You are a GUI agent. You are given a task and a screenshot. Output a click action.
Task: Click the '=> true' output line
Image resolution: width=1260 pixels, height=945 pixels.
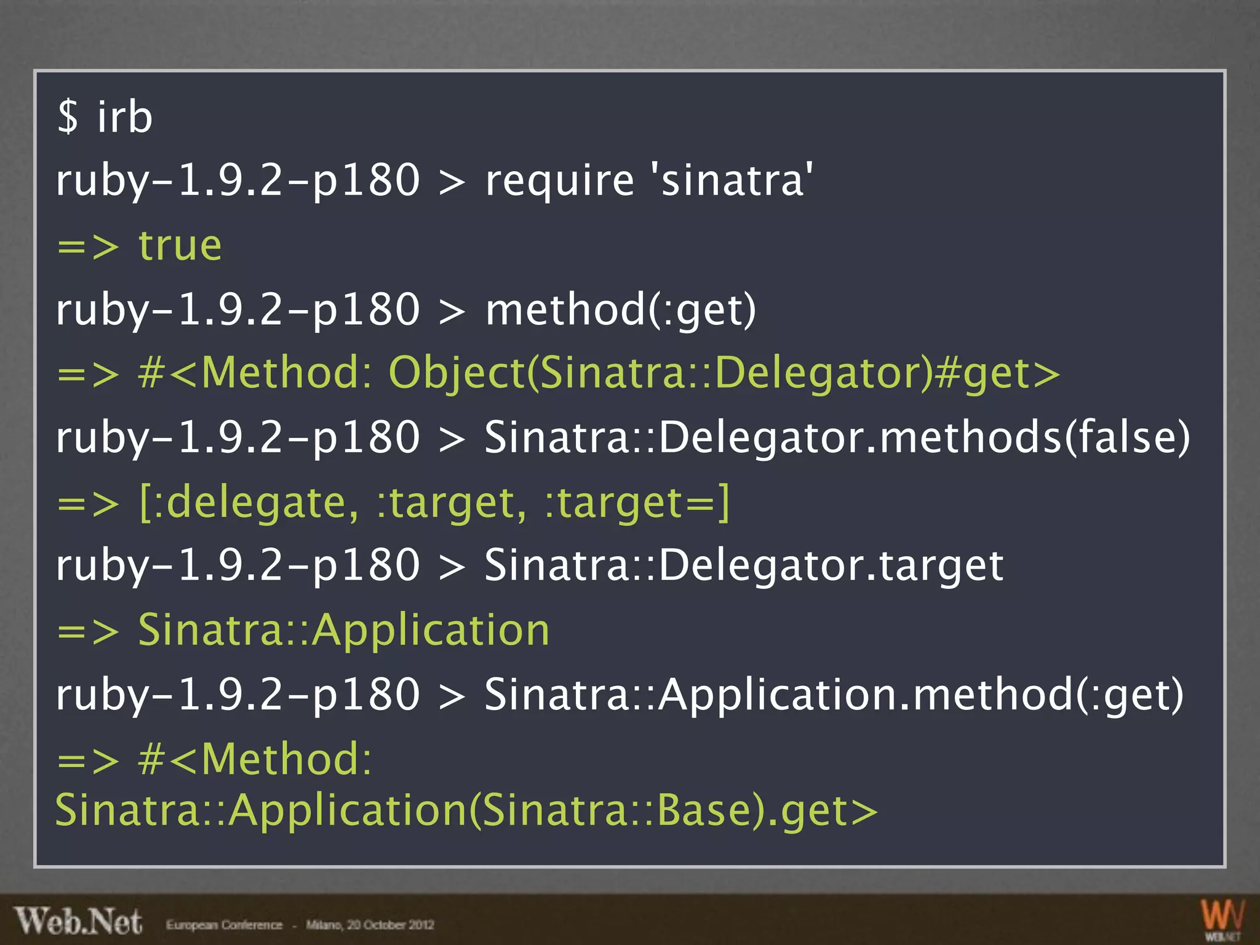pyautogui.click(x=139, y=245)
